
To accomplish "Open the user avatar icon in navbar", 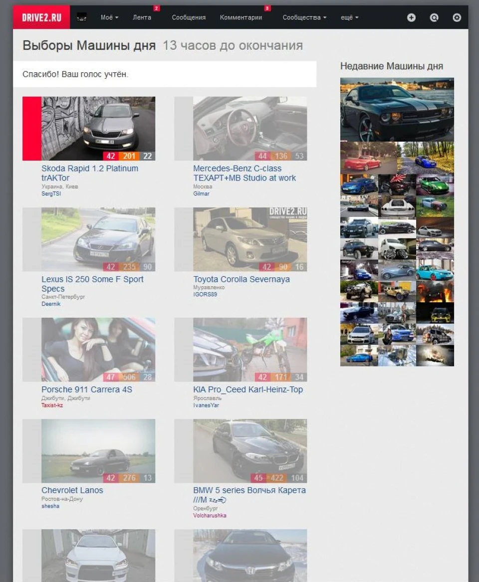I will click(82, 17).
